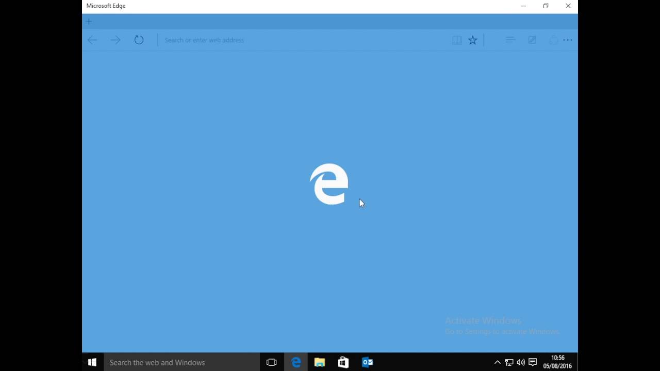
Task: Launch the Store app from taskbar
Action: 343,363
